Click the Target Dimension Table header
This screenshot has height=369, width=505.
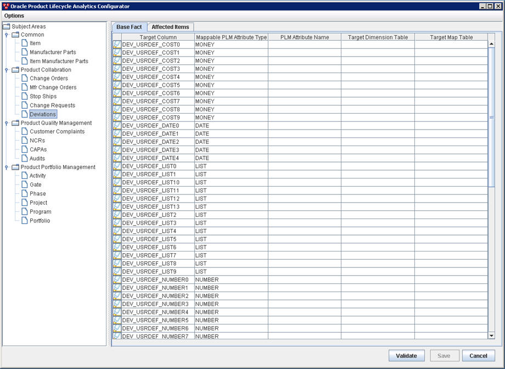tap(378, 37)
